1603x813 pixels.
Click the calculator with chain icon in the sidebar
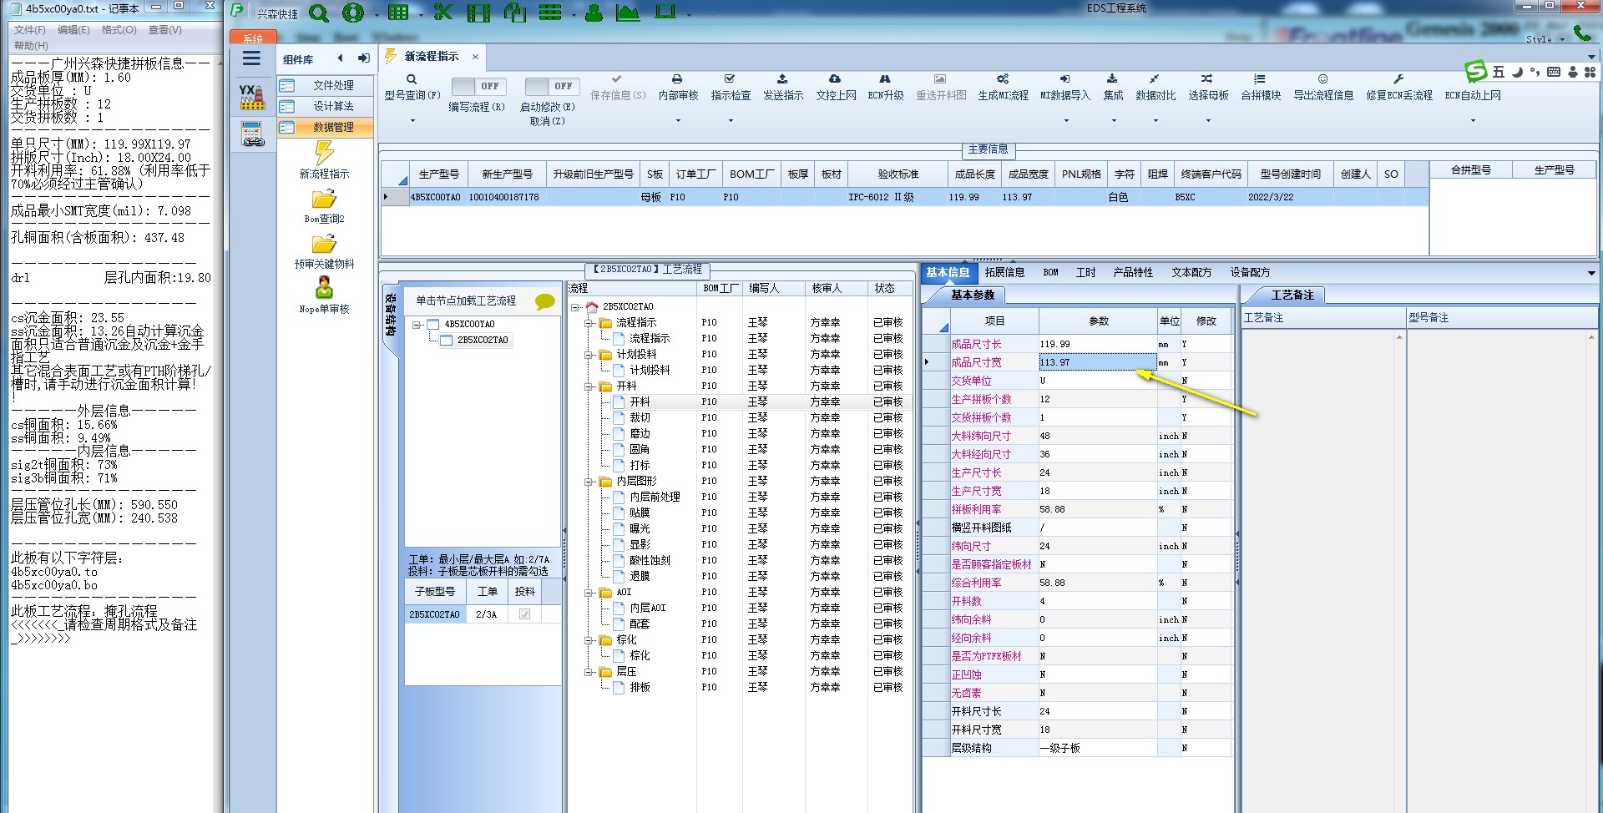[x=252, y=134]
